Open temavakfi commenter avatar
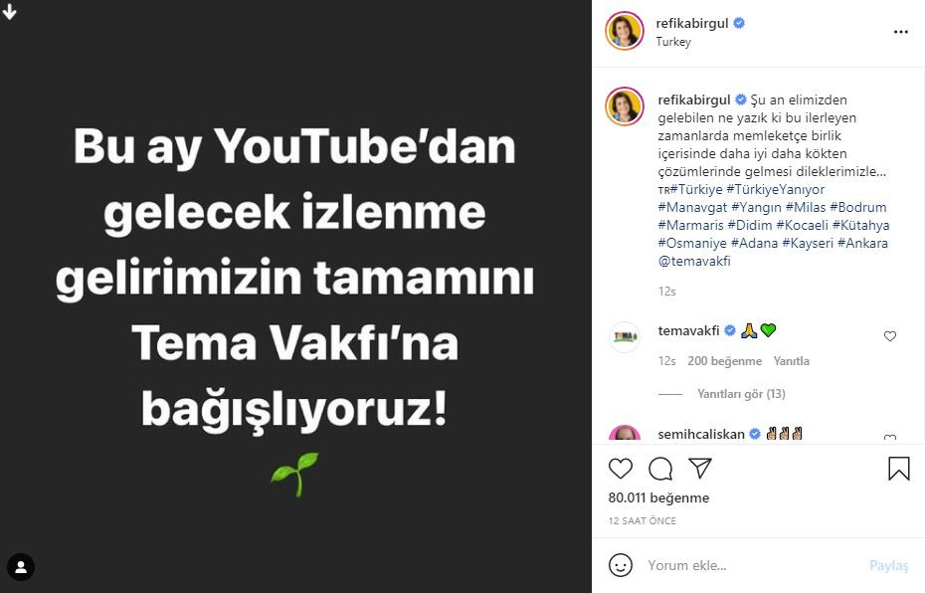The image size is (925, 593). (x=625, y=337)
